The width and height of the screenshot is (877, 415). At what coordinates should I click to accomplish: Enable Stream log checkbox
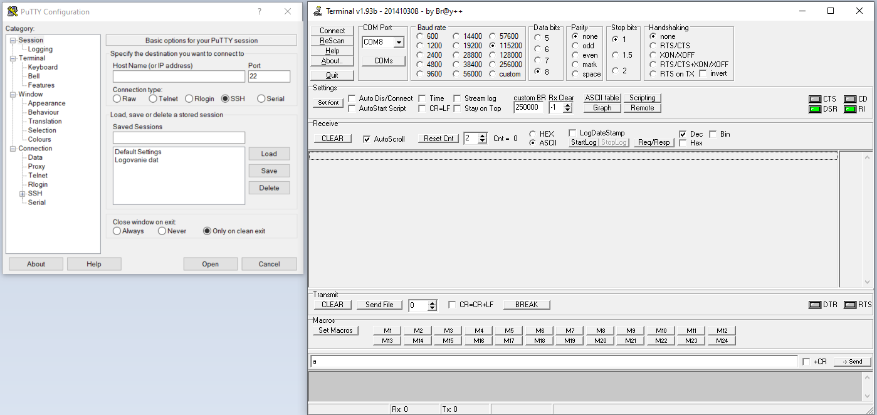tap(457, 98)
